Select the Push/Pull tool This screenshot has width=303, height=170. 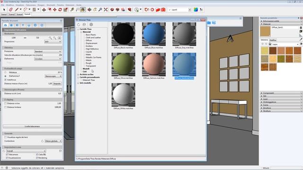(44, 9)
